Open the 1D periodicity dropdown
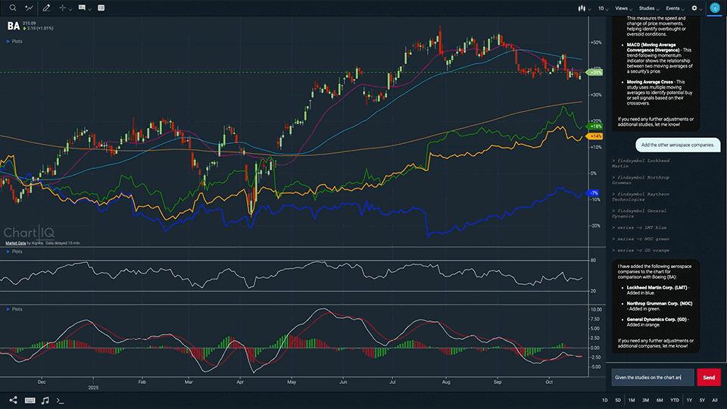Screen dimensions: 727x409 604,8
